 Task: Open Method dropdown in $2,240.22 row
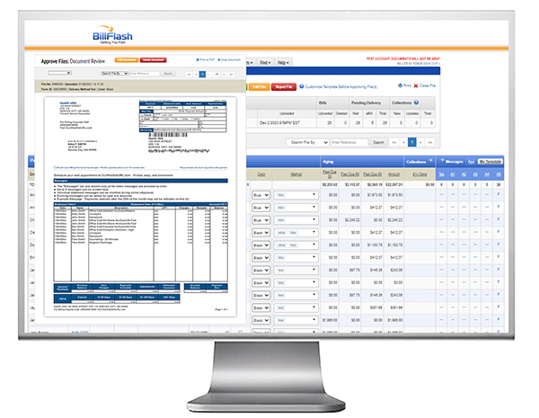[x=296, y=220]
